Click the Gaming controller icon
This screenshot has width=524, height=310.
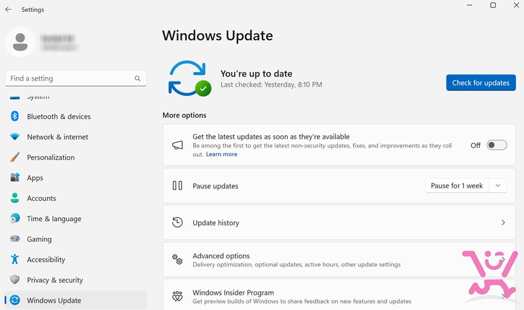pyautogui.click(x=15, y=239)
